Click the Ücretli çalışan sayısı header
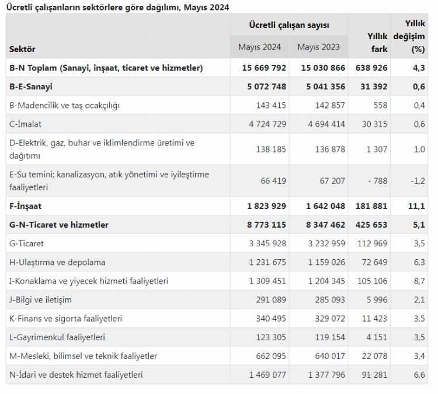 click(288, 25)
